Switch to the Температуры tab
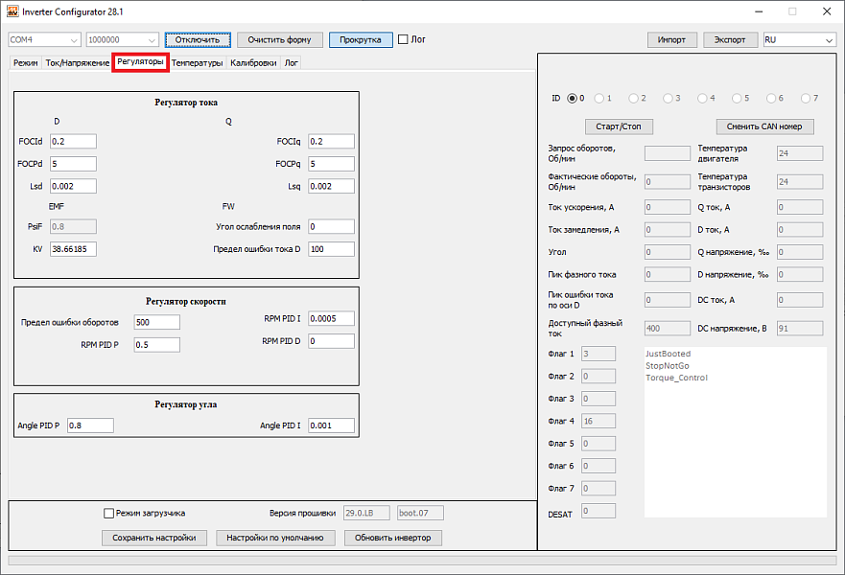The width and height of the screenshot is (845, 575). 197,63
